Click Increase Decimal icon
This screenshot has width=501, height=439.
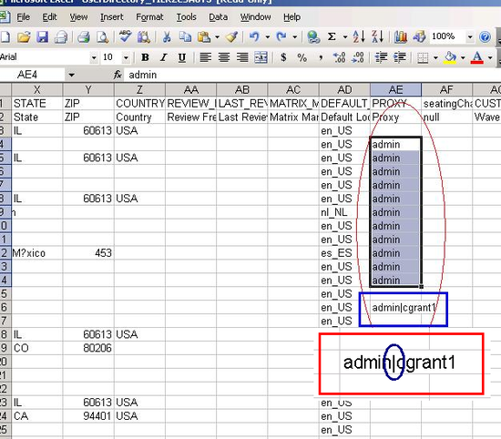click(339, 57)
